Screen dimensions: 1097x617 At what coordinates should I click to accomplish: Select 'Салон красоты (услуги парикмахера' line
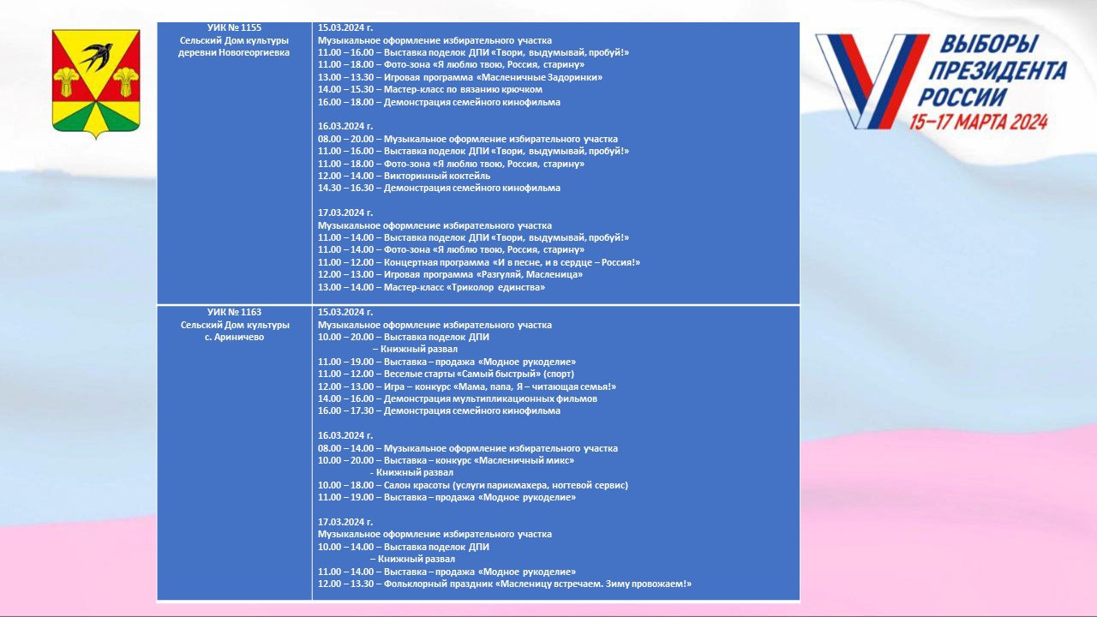pos(473,485)
